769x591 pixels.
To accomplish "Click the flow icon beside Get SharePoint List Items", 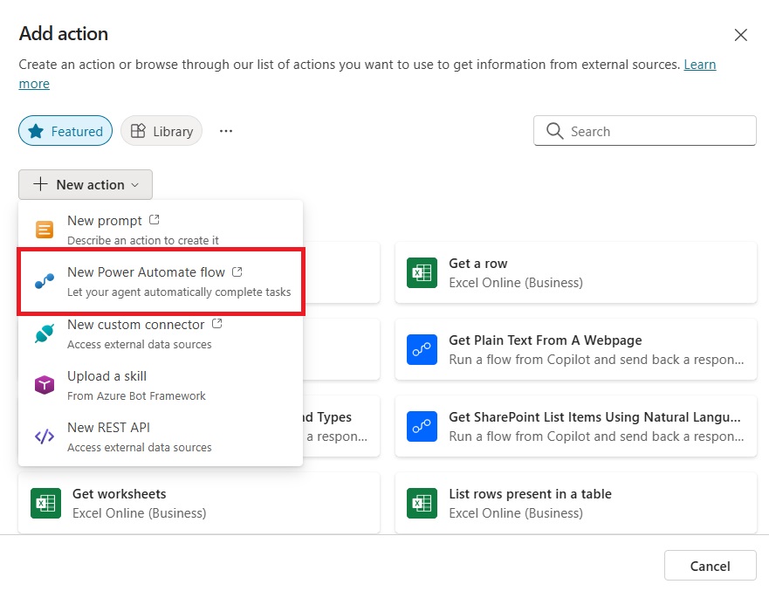I will [x=422, y=426].
